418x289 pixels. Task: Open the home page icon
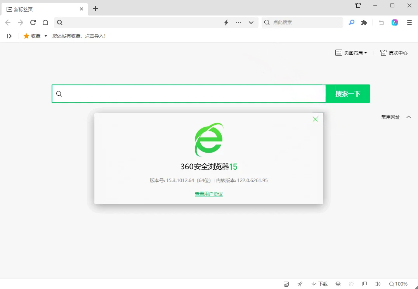[x=45, y=22]
